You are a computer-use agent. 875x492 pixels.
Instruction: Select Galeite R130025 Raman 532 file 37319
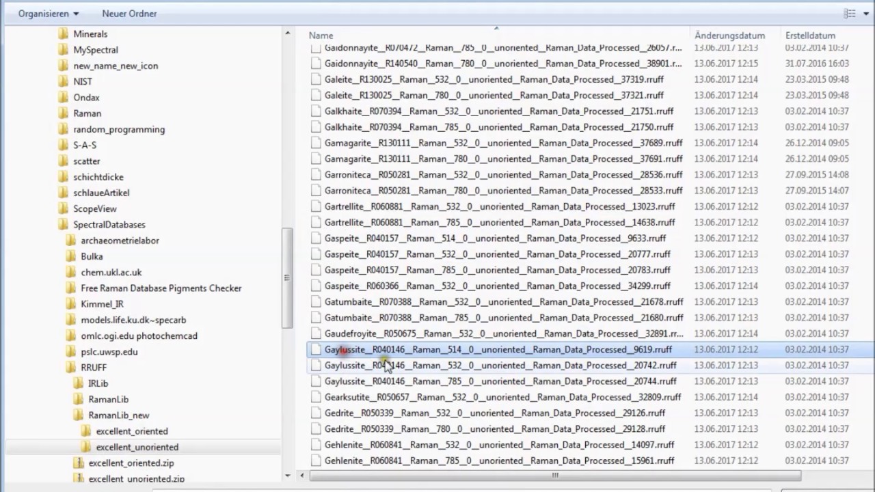(x=494, y=79)
